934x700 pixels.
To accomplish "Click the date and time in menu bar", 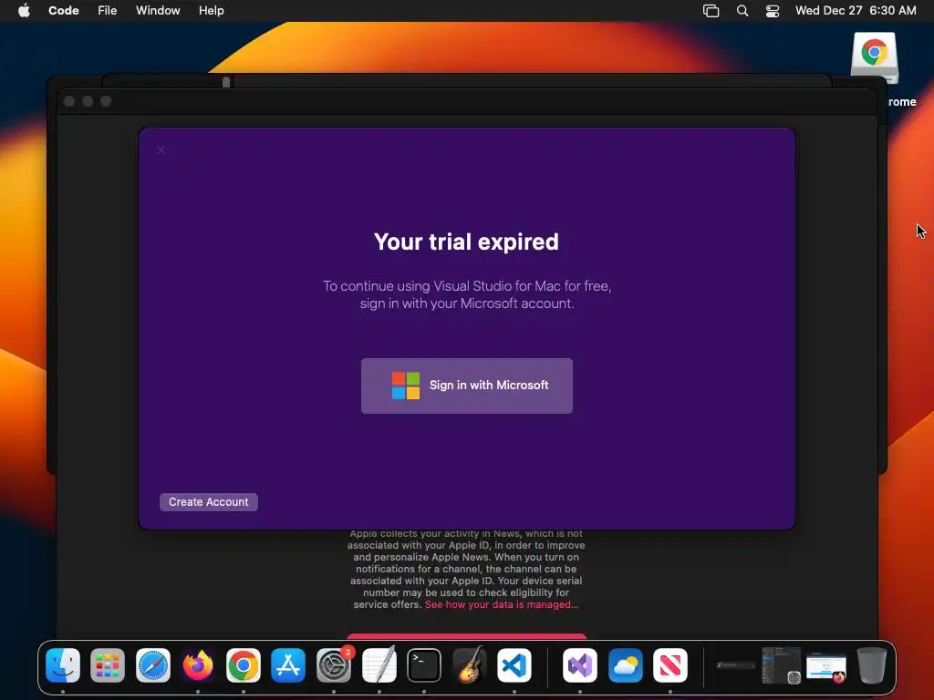I will 856,10.
